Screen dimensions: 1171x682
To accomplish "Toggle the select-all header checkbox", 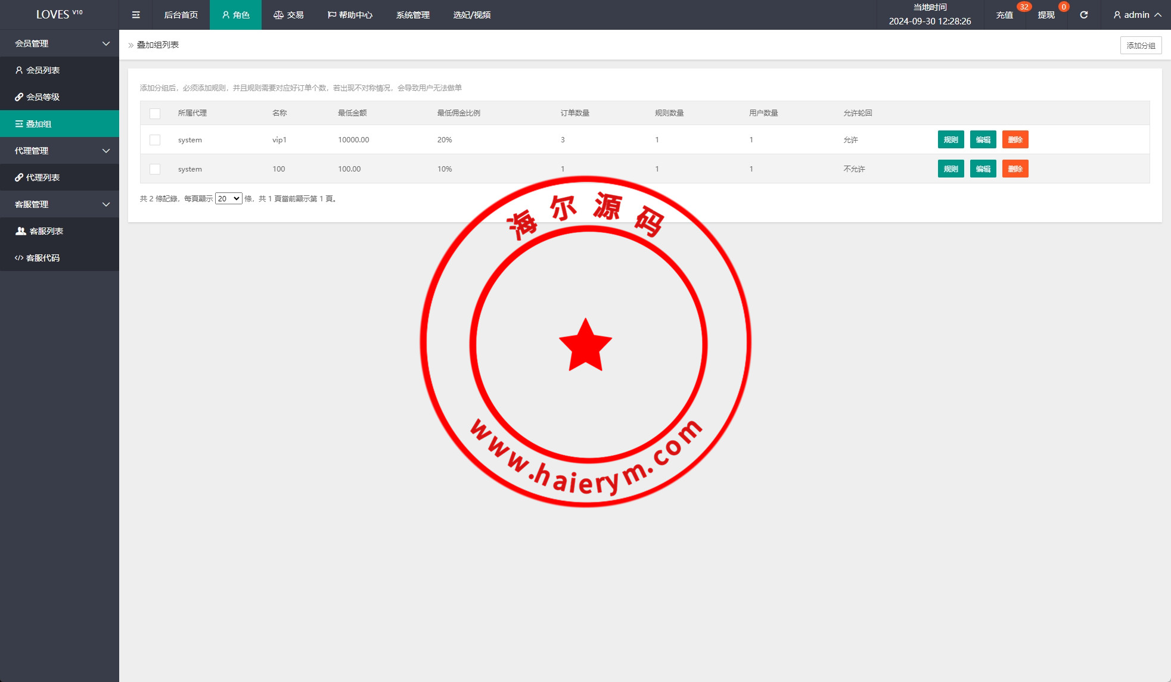I will point(155,113).
